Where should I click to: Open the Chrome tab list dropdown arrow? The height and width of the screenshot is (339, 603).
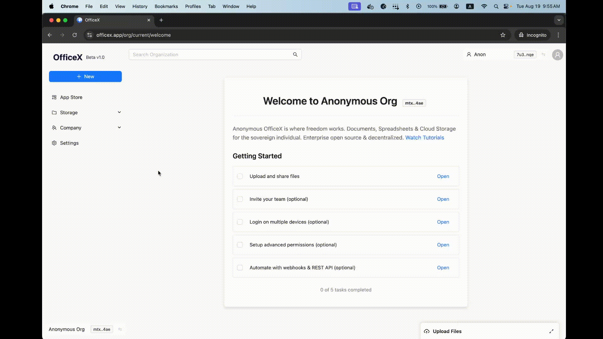pos(559,20)
